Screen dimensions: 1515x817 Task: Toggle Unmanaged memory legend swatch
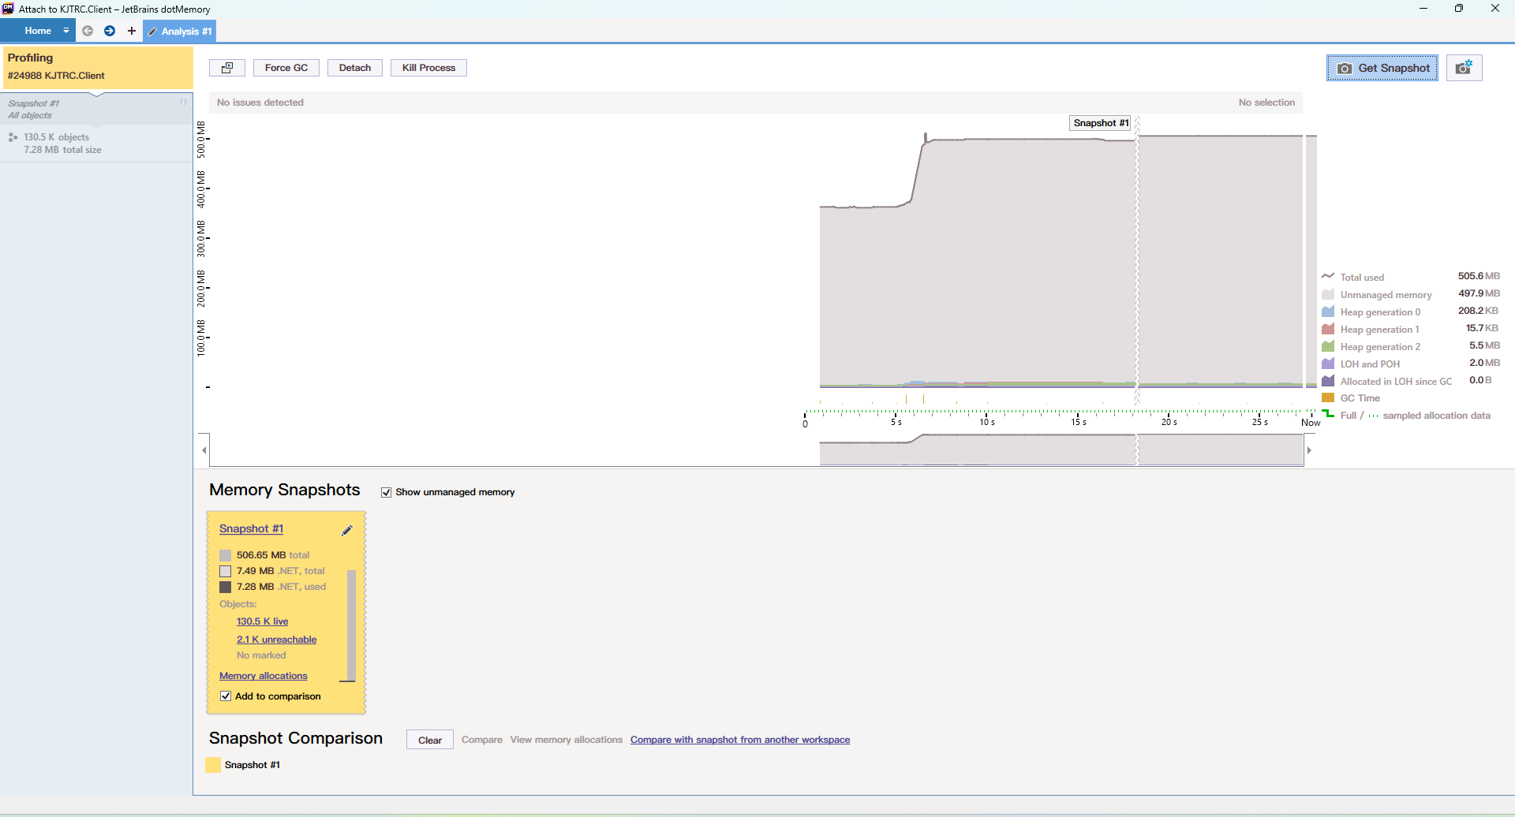1328,293
